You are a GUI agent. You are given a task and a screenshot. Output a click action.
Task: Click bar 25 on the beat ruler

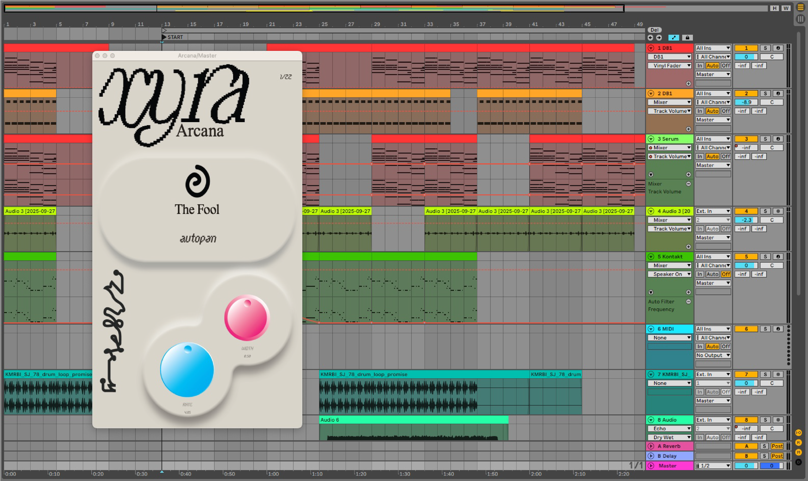click(324, 24)
